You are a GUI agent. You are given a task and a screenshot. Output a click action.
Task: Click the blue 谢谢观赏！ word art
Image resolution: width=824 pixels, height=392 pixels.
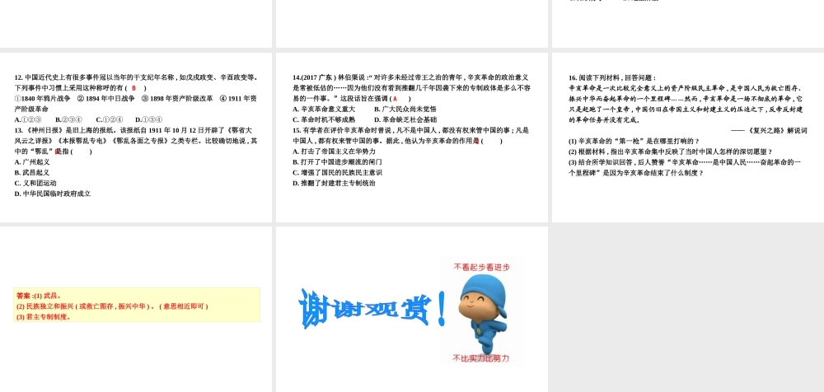[372, 309]
